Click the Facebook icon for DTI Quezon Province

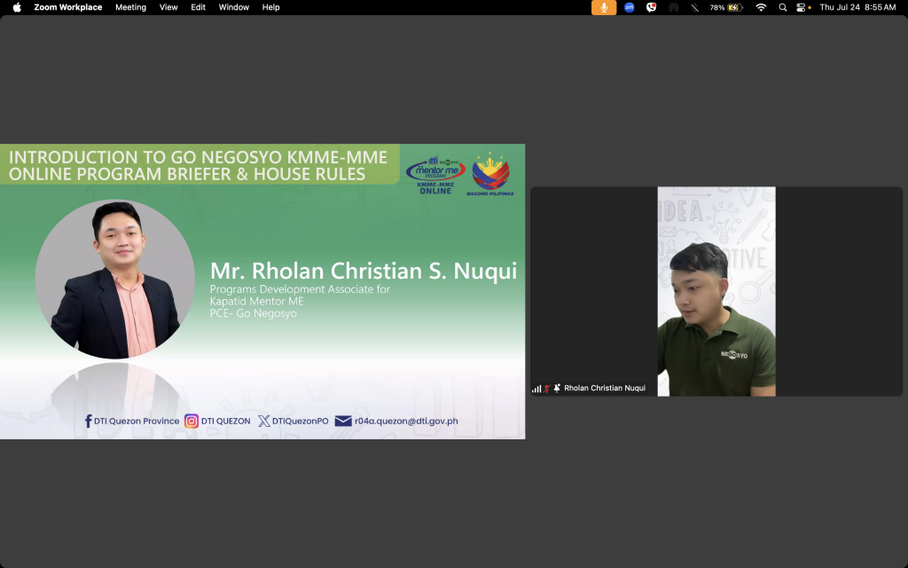pyautogui.click(x=88, y=422)
